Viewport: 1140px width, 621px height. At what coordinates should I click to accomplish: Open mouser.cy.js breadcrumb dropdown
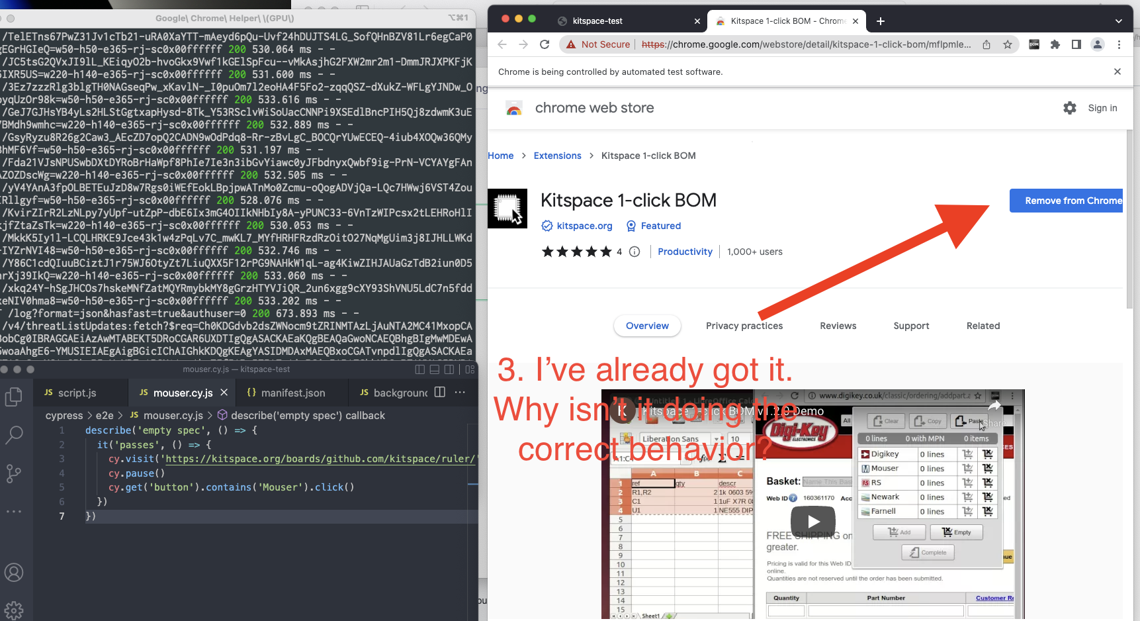click(166, 415)
